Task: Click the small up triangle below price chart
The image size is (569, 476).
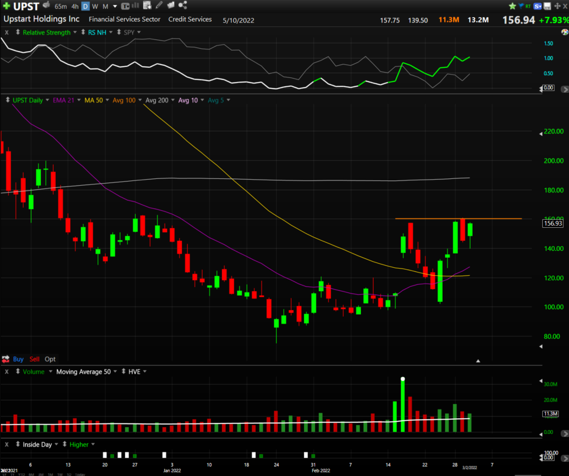Action: click(x=478, y=361)
